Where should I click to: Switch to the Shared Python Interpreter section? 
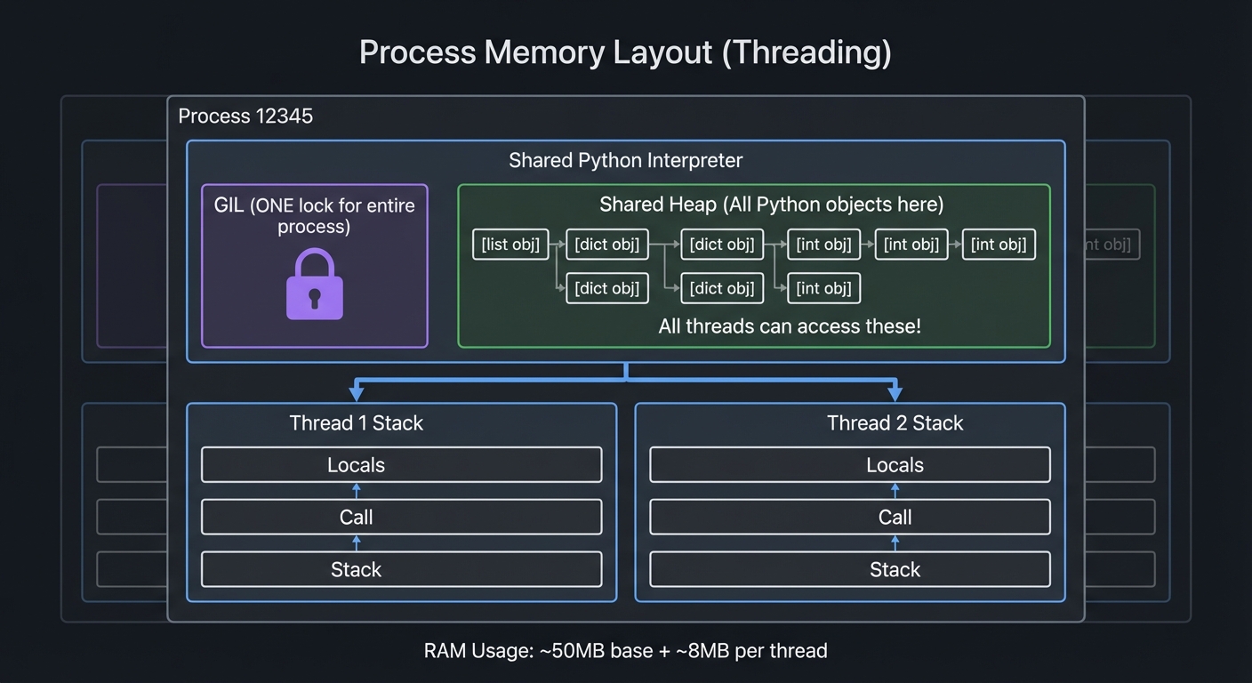(625, 160)
